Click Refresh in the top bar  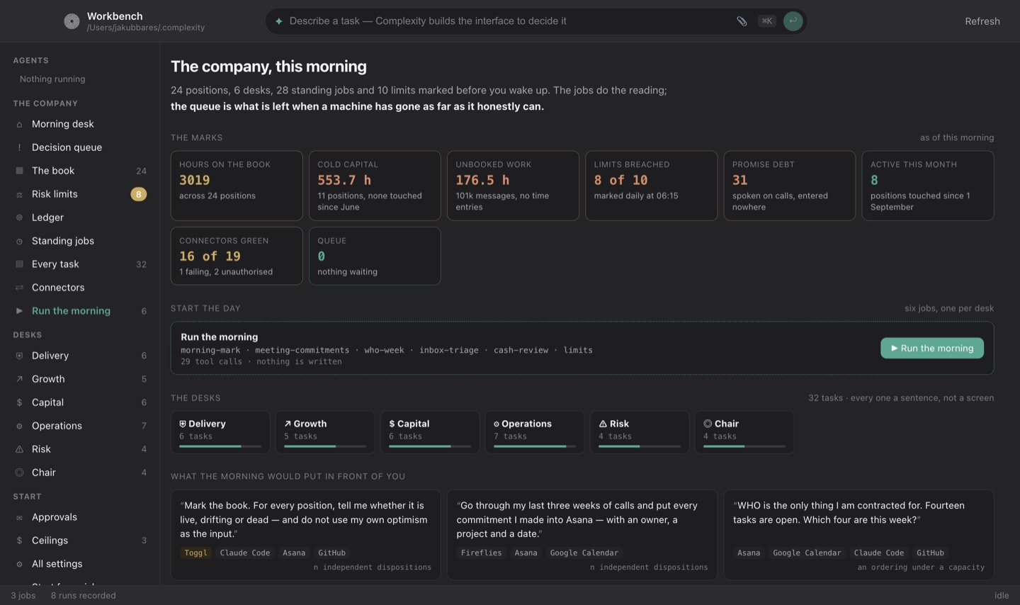[982, 21]
